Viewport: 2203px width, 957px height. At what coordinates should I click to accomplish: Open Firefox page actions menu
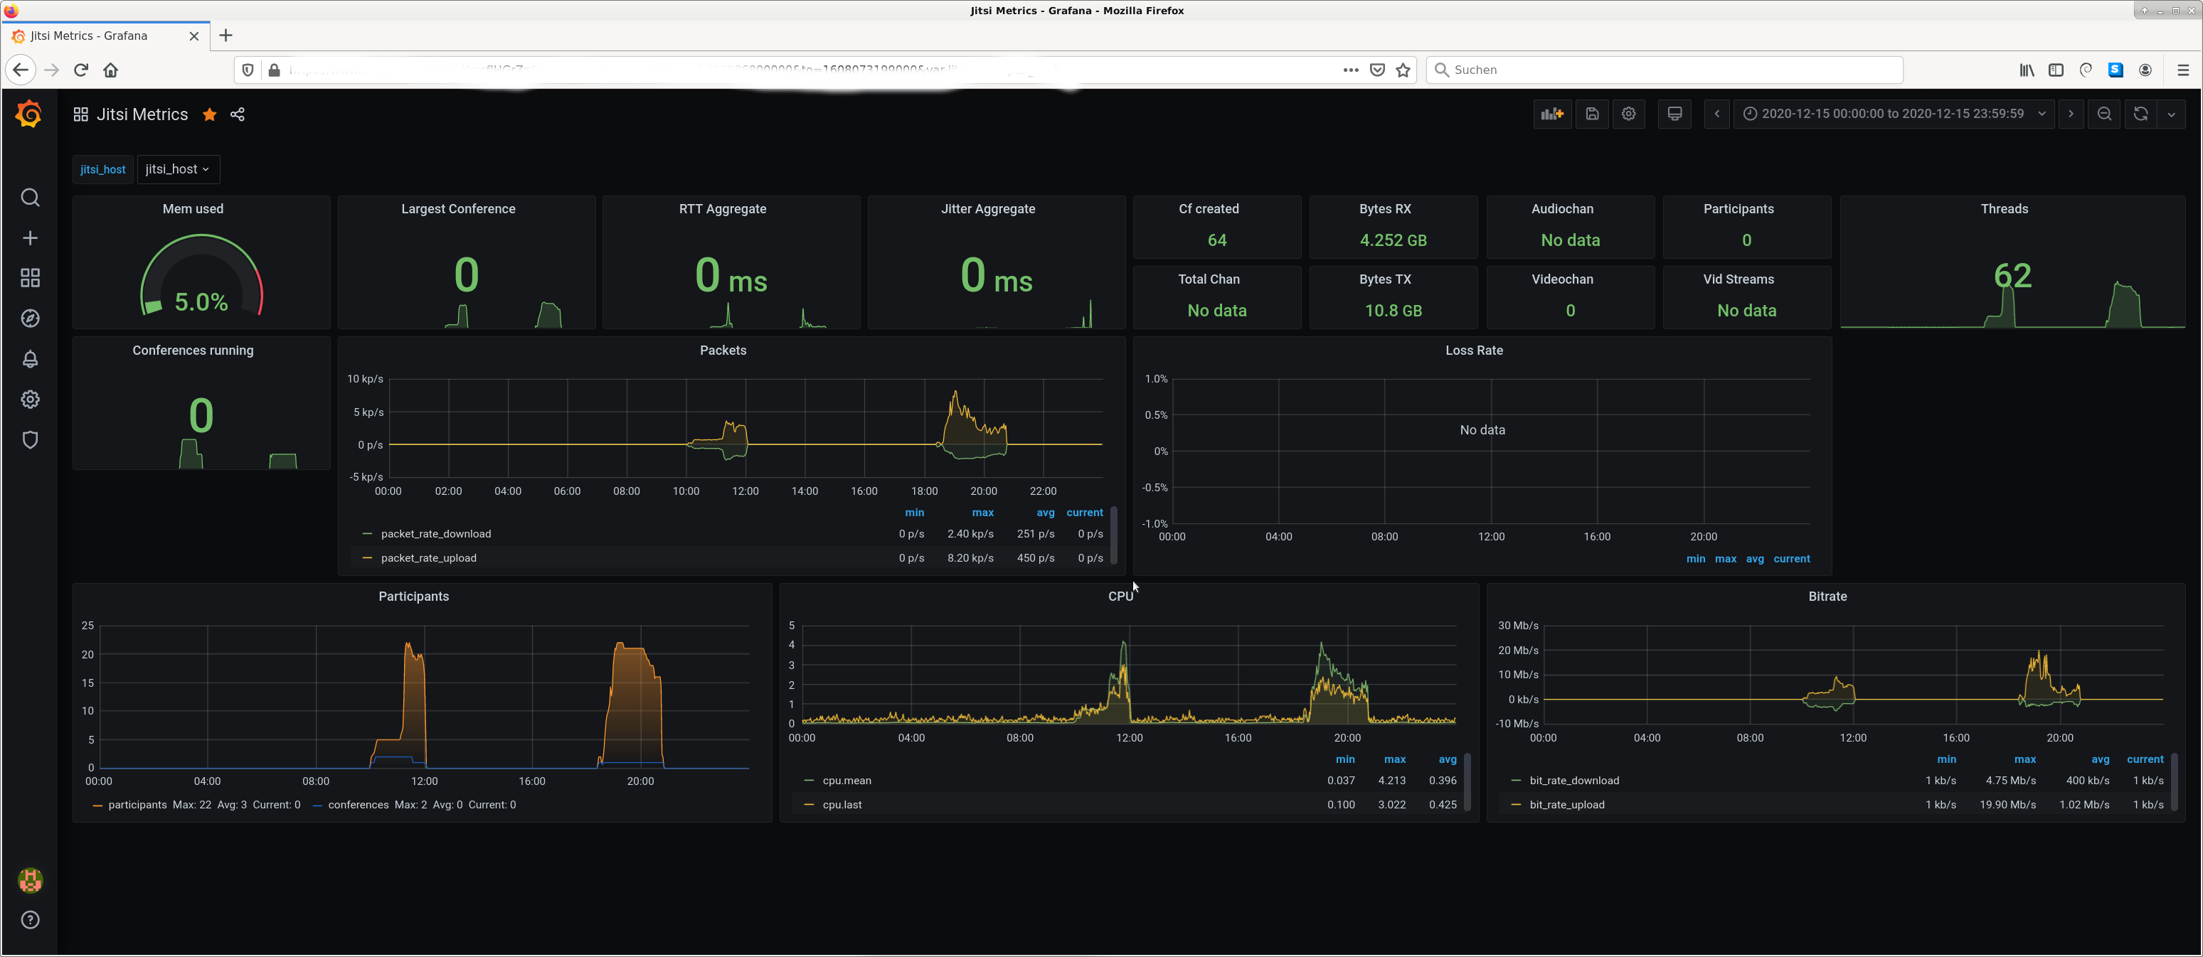click(1350, 70)
